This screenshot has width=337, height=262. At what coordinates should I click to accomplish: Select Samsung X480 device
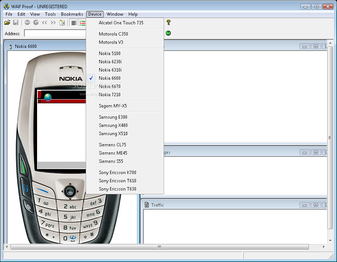[125, 125]
